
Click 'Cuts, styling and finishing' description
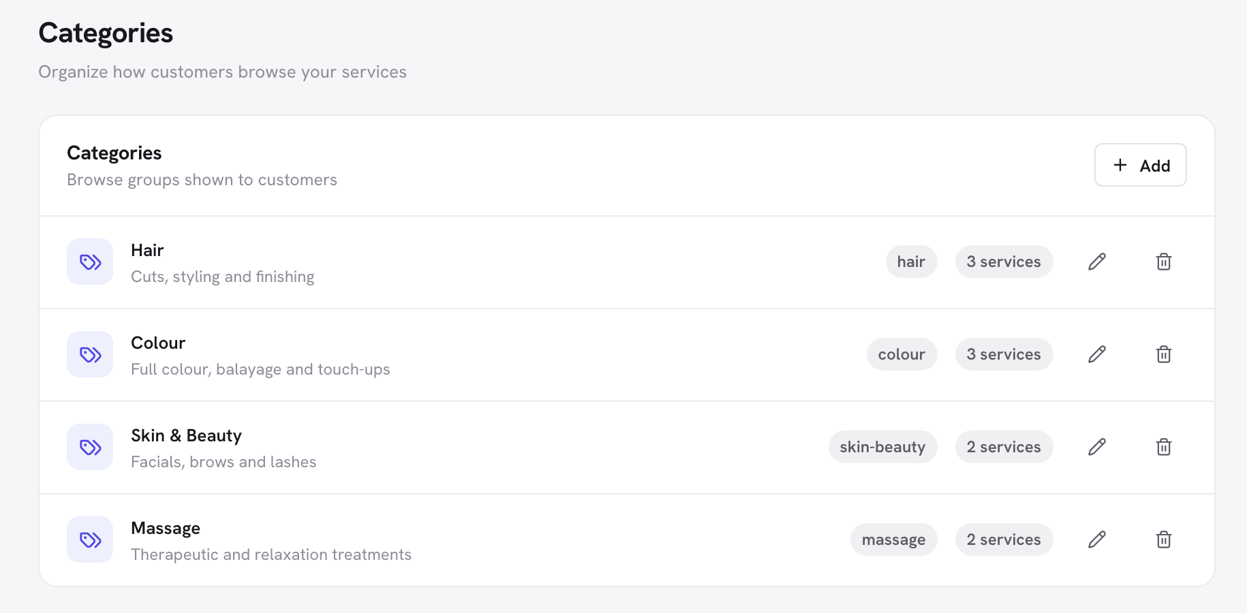tap(223, 277)
